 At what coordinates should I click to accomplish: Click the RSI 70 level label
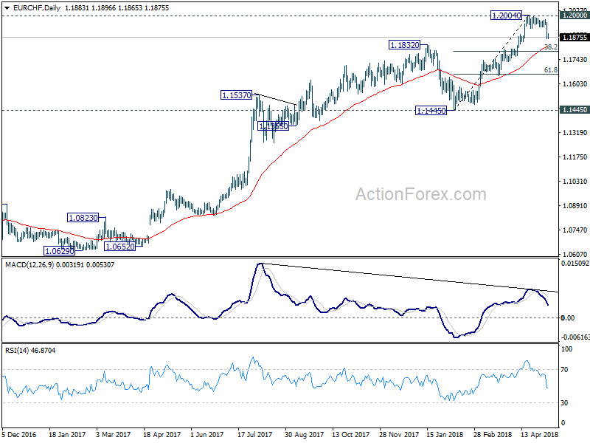pos(564,370)
